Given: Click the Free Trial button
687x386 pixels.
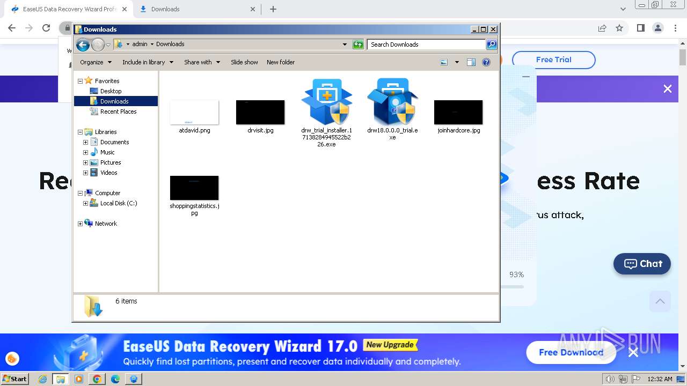Looking at the screenshot, I should [553, 60].
